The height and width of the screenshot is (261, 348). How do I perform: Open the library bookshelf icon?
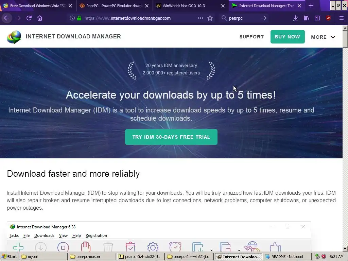tap(307, 18)
